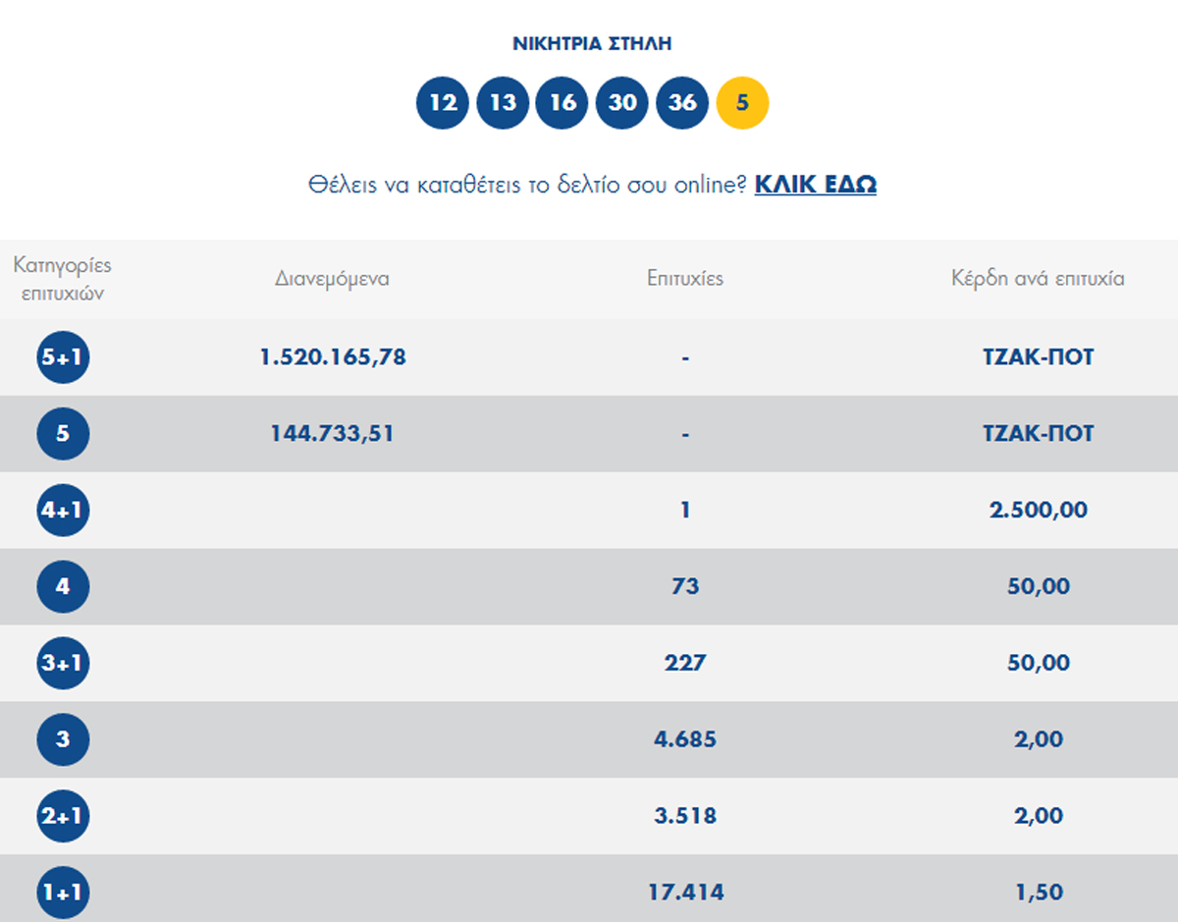This screenshot has width=1178, height=922.
Task: Select the 144.733,51 amount
Action: pyautogui.click(x=333, y=434)
